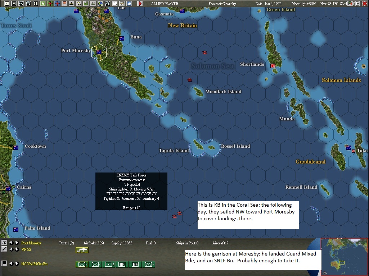
Task: Click the black flag land unit icon
Action: (x=4, y=263)
